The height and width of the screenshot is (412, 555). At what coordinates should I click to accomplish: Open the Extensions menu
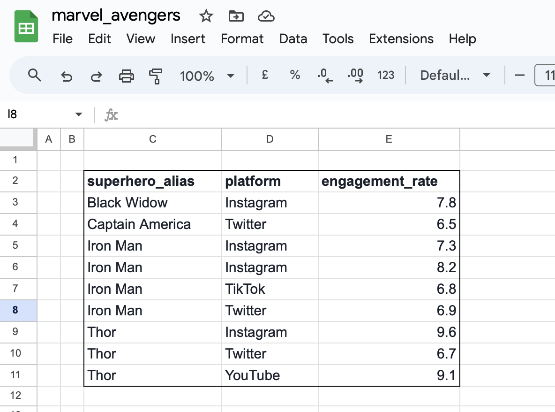(401, 38)
